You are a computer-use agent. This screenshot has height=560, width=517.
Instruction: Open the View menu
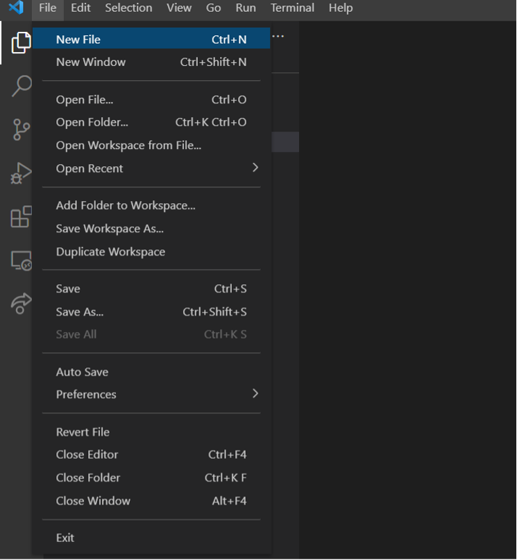[x=179, y=8]
